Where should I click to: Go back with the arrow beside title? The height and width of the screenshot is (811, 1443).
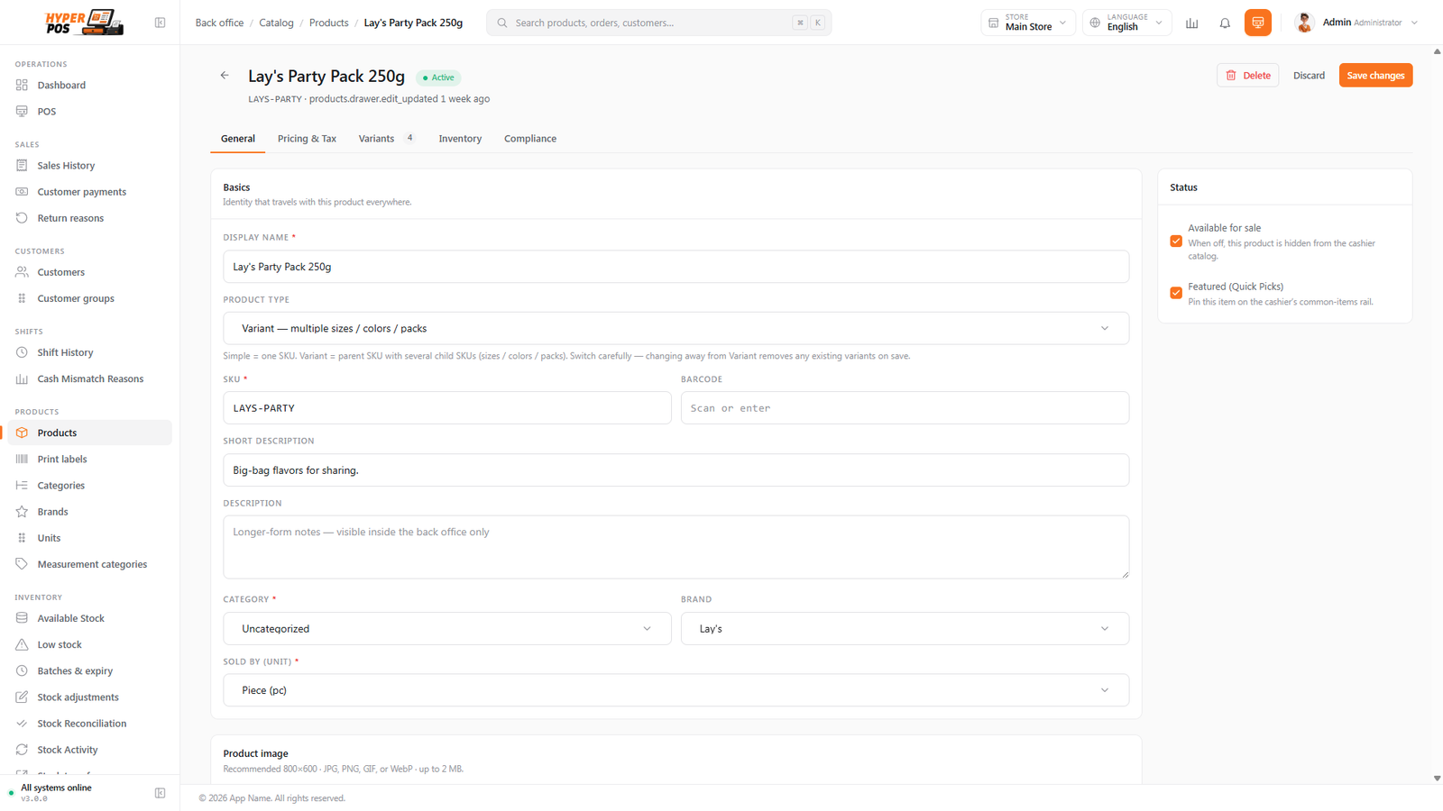[225, 76]
